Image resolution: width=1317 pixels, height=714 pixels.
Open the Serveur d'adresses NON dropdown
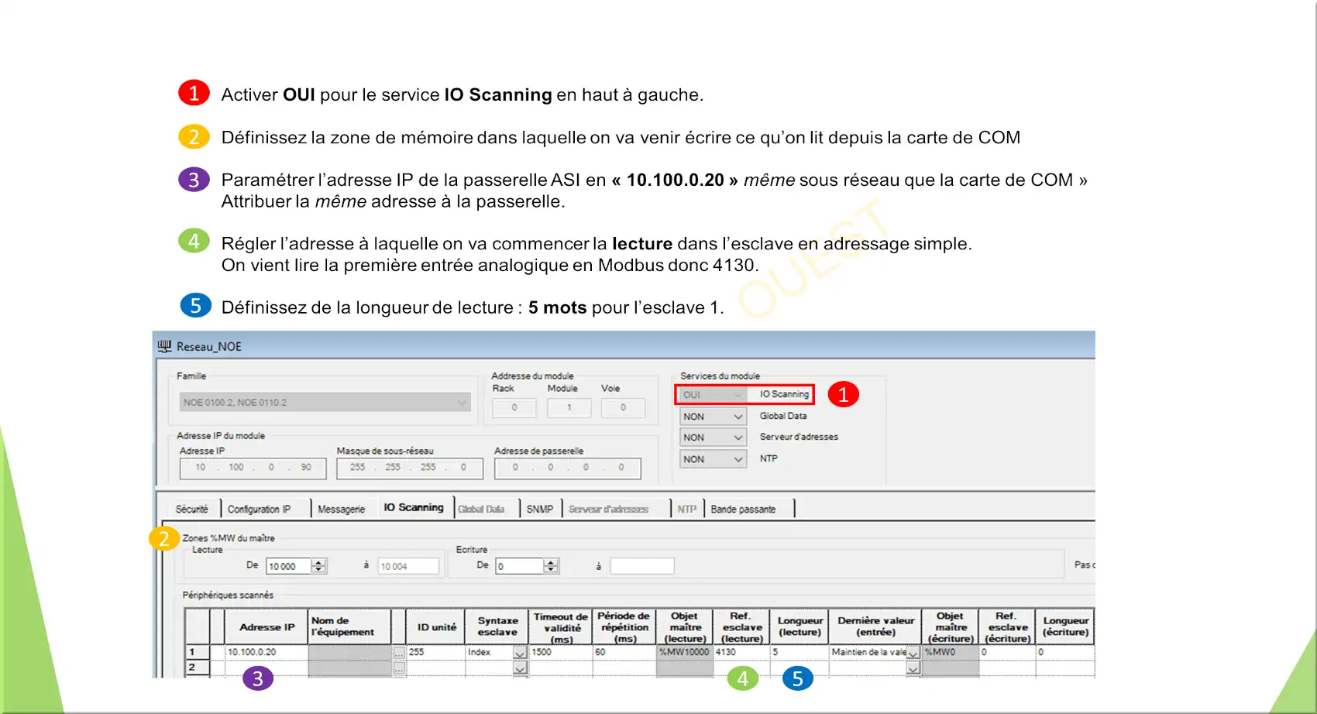click(713, 438)
